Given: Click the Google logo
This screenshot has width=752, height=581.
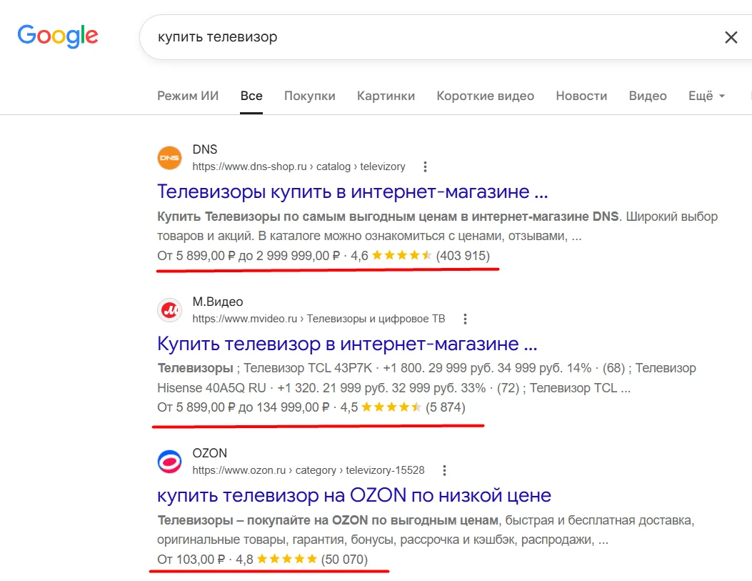Looking at the screenshot, I should (58, 36).
